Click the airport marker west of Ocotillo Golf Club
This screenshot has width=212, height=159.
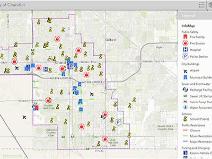(24, 117)
